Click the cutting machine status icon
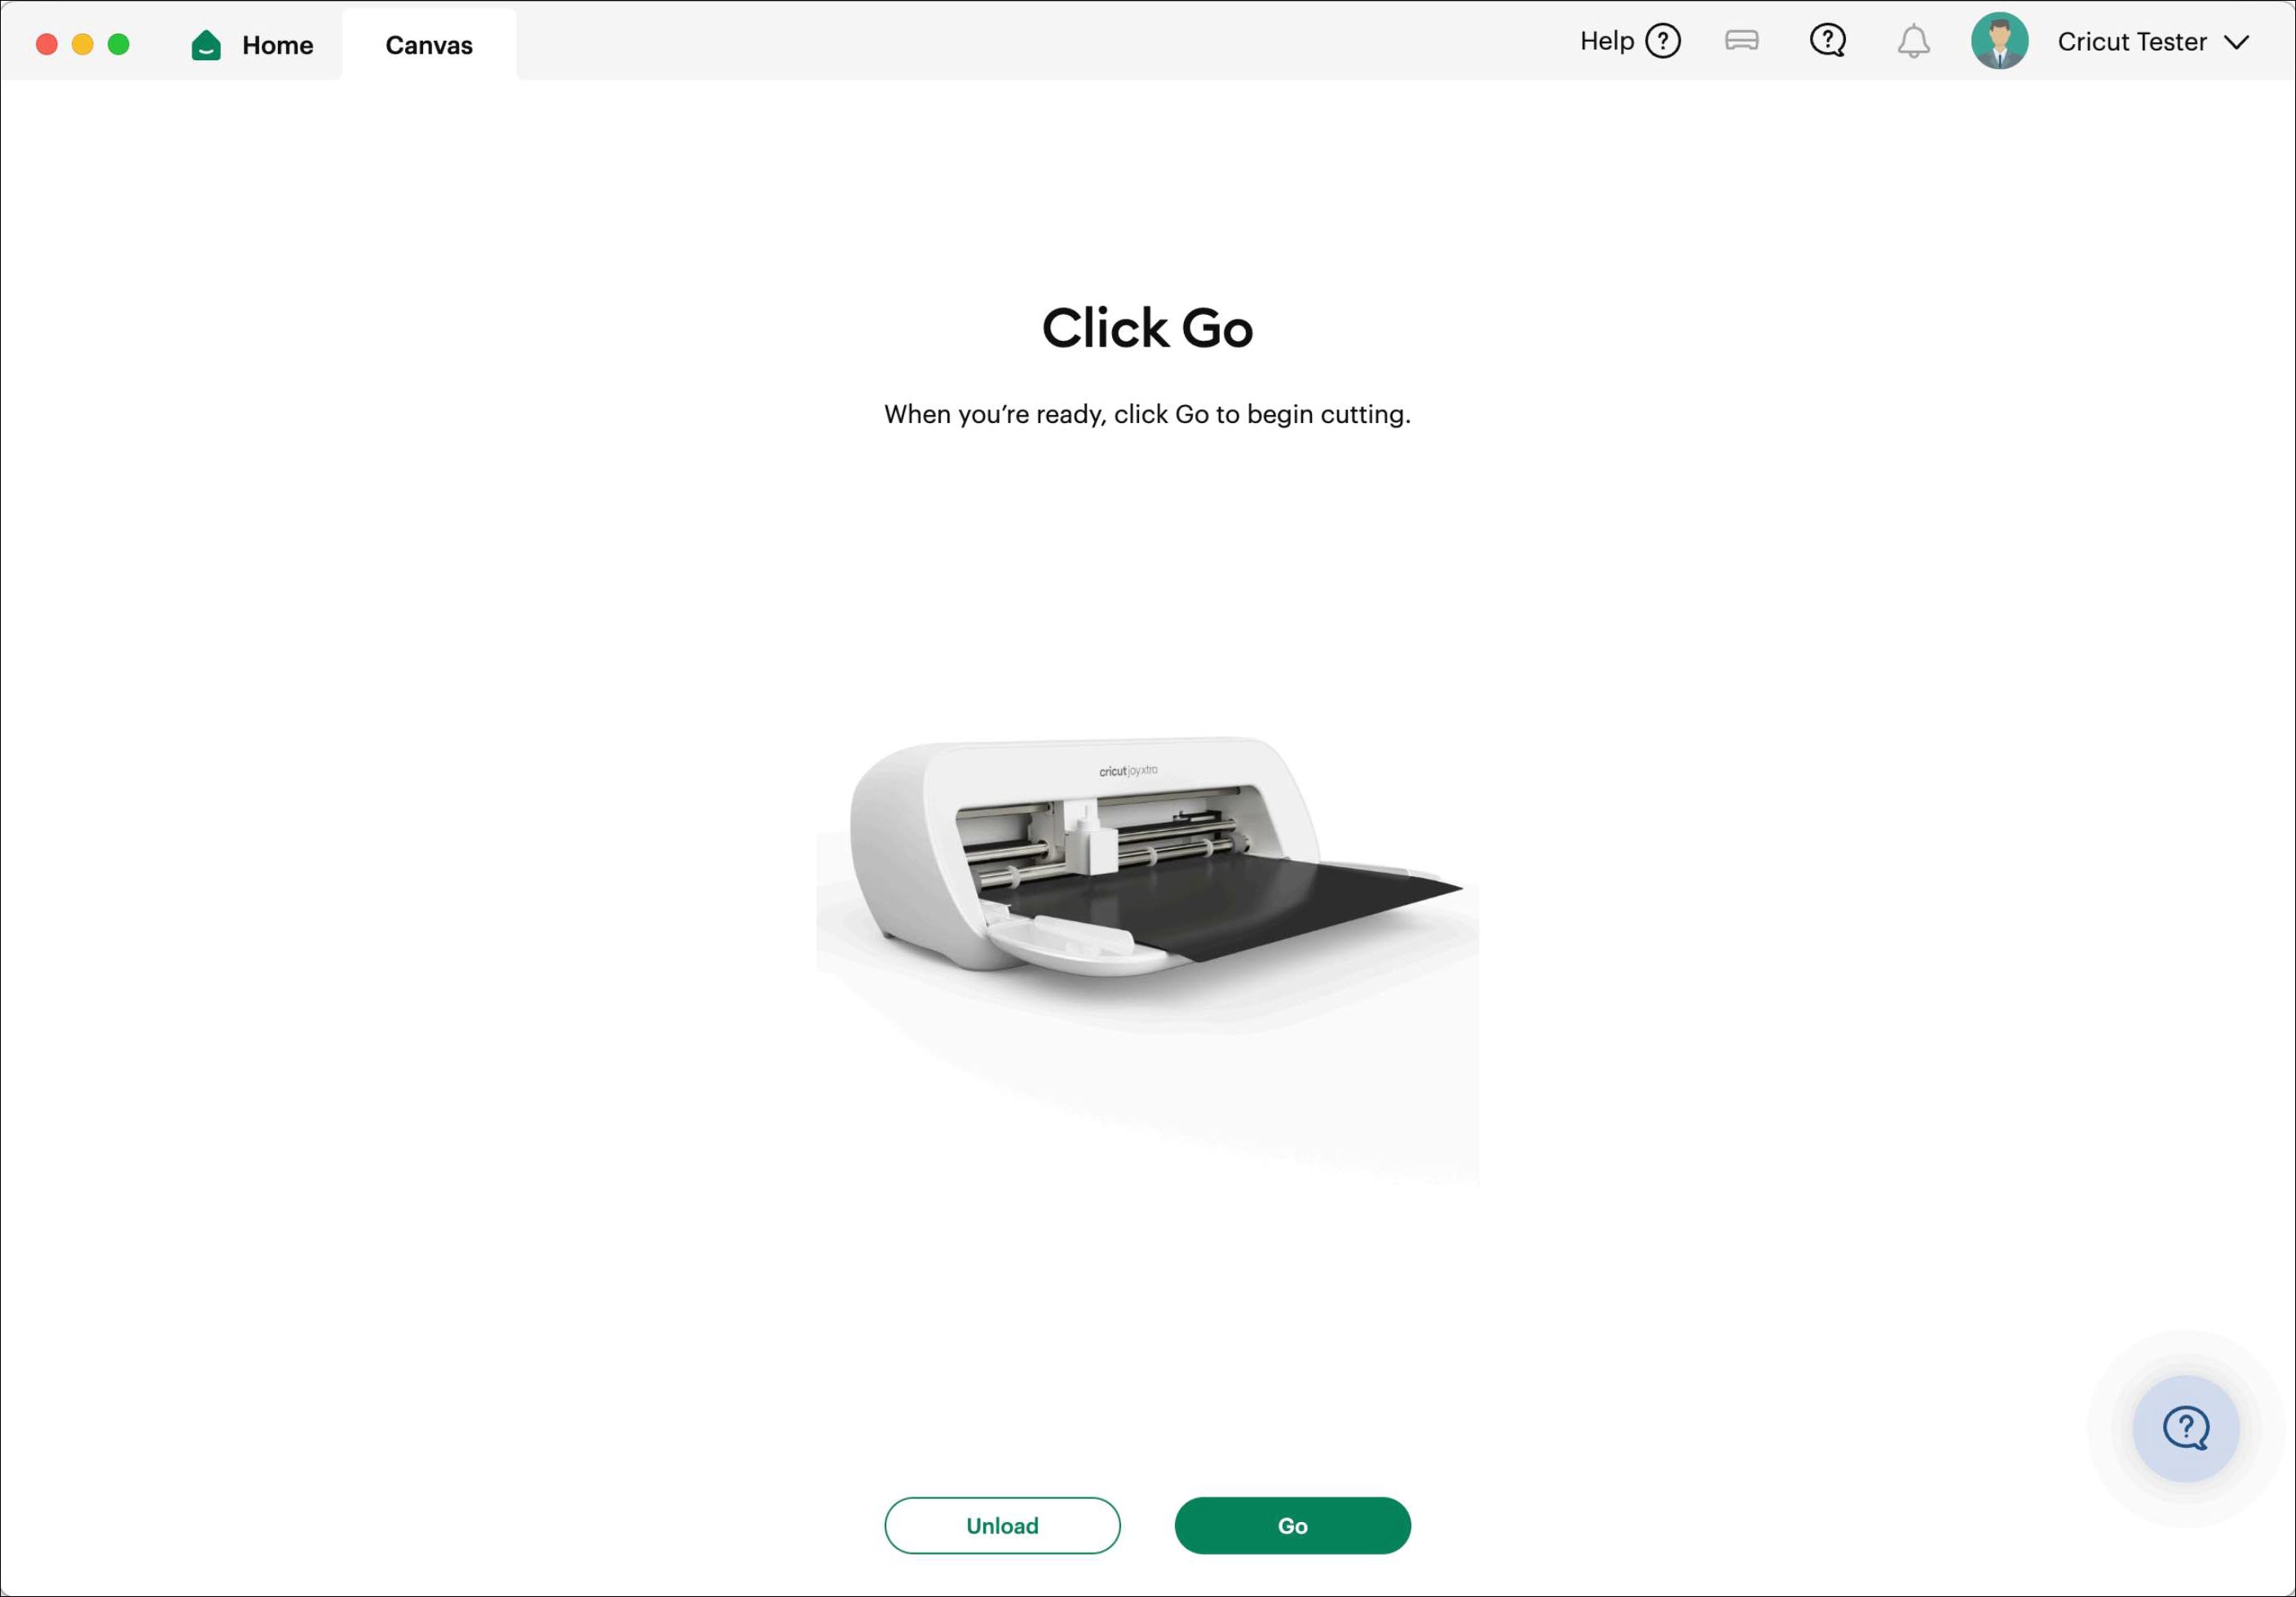This screenshot has width=2296, height=1597. coord(1742,40)
